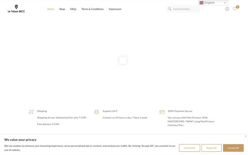
Task: Select '100% Payment Secure' heading
Action: (x=180, y=111)
